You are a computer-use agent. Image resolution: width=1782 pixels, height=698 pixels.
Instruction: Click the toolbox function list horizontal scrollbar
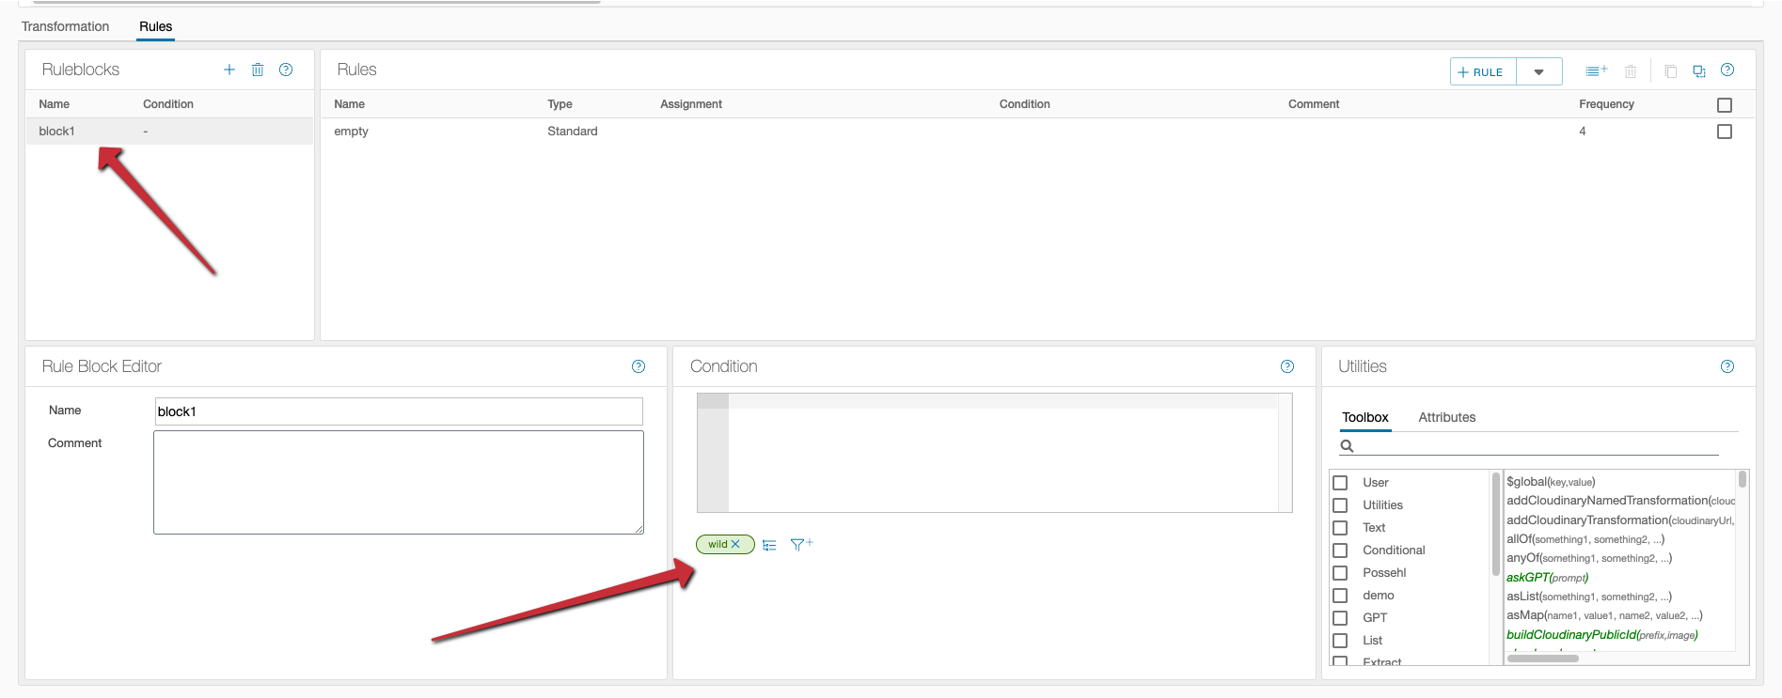1542,659
